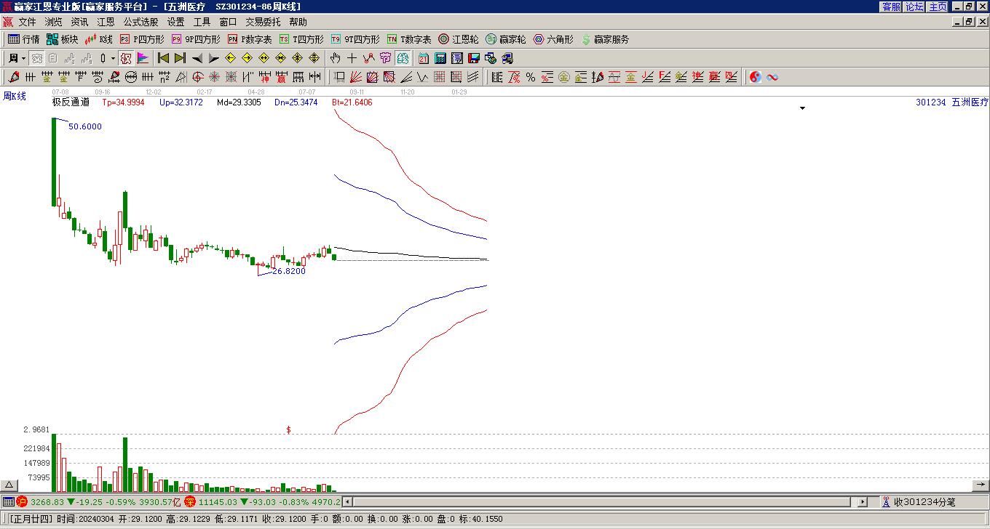Open the 赢家轮 wheel tool
This screenshot has width=990, height=529.
[506, 39]
